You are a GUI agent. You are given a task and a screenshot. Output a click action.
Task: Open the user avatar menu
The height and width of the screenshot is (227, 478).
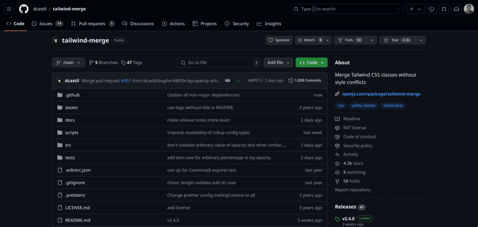469,9
